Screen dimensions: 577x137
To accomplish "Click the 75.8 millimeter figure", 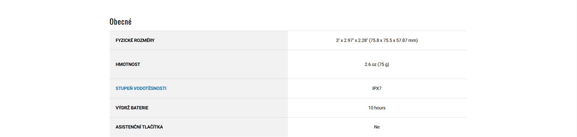I will tap(374, 40).
